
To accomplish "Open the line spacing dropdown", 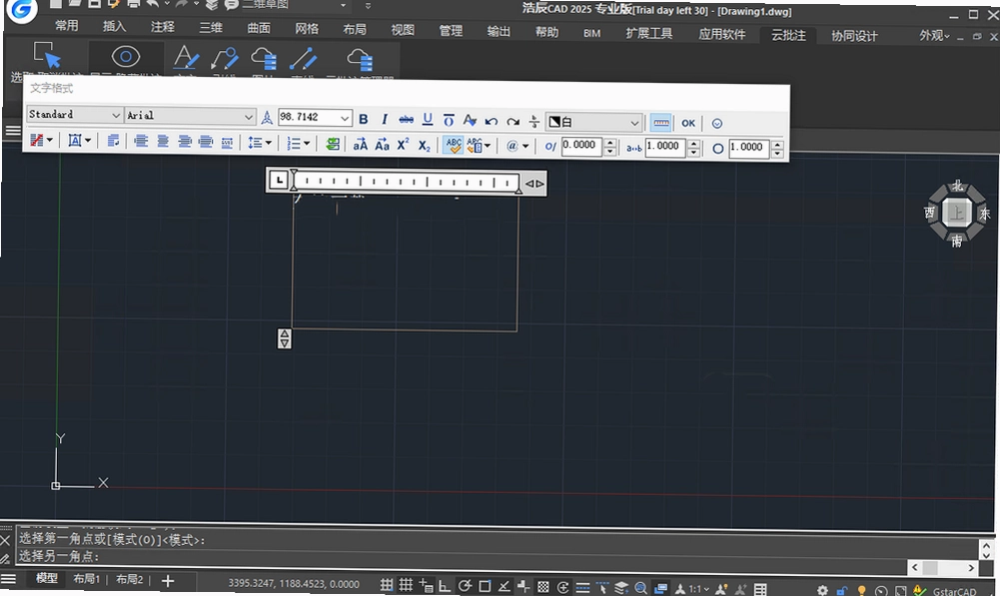I will click(260, 143).
